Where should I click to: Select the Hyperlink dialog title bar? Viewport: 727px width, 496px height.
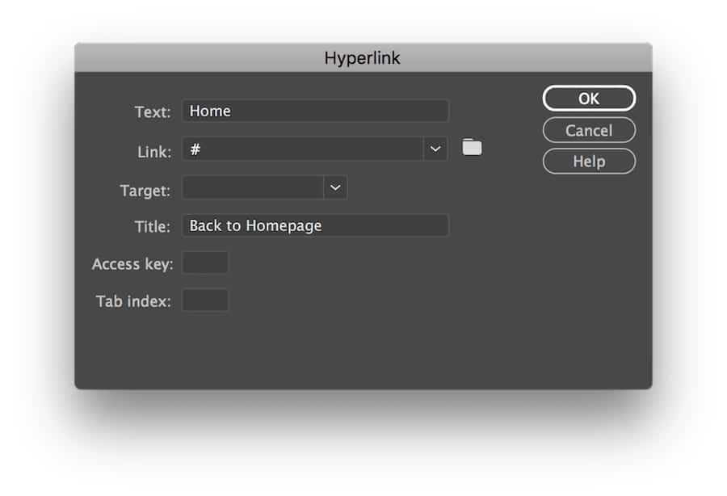click(362, 57)
